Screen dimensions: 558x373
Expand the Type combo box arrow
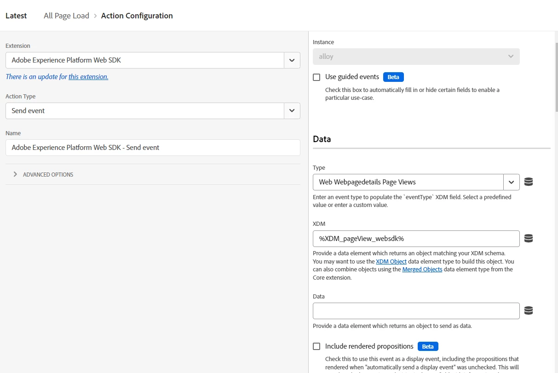pyautogui.click(x=511, y=182)
